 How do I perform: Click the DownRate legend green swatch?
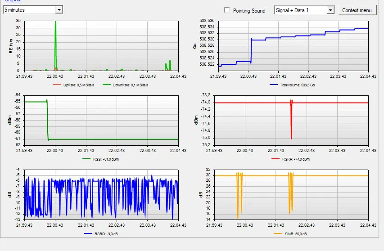coord(107,85)
